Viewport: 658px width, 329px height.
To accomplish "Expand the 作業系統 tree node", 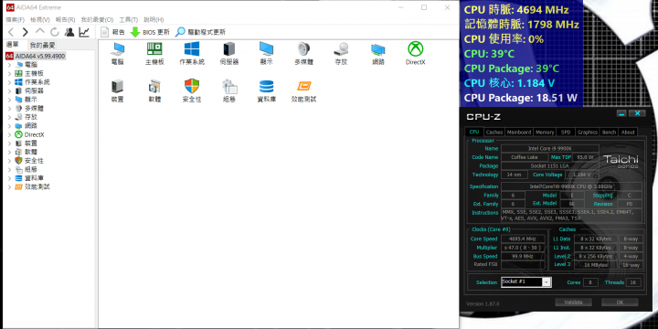I will click(x=10, y=82).
